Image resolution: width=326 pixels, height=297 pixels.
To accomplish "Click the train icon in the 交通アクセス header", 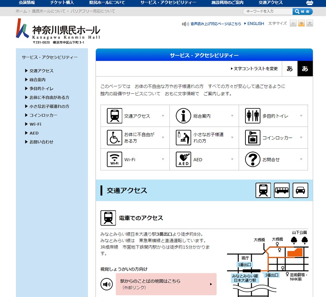I will (263, 190).
